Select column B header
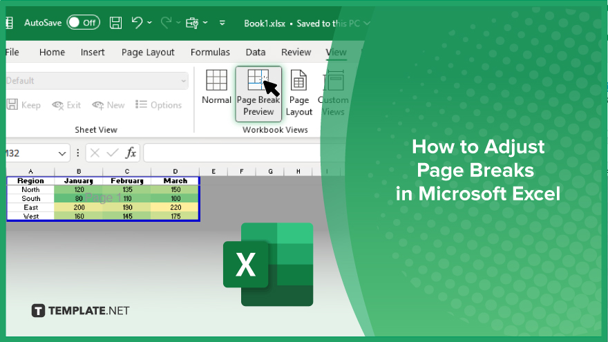 point(79,171)
